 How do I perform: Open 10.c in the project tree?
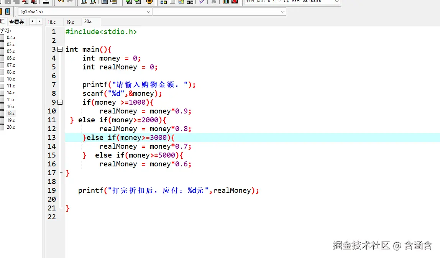11,79
